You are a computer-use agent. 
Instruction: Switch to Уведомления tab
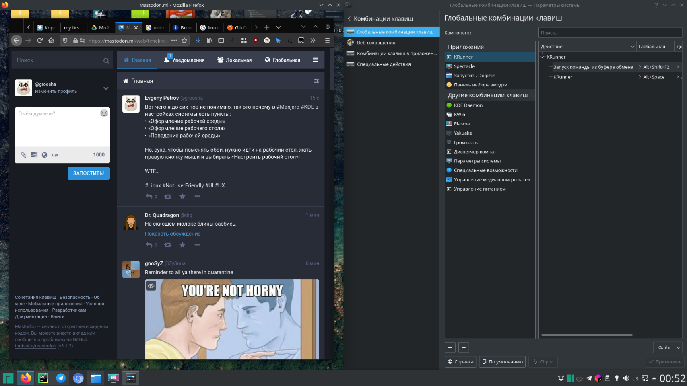[x=184, y=60]
